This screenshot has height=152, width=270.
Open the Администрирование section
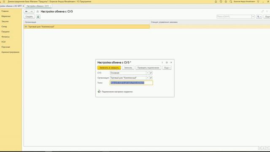pyautogui.click(x=10, y=52)
